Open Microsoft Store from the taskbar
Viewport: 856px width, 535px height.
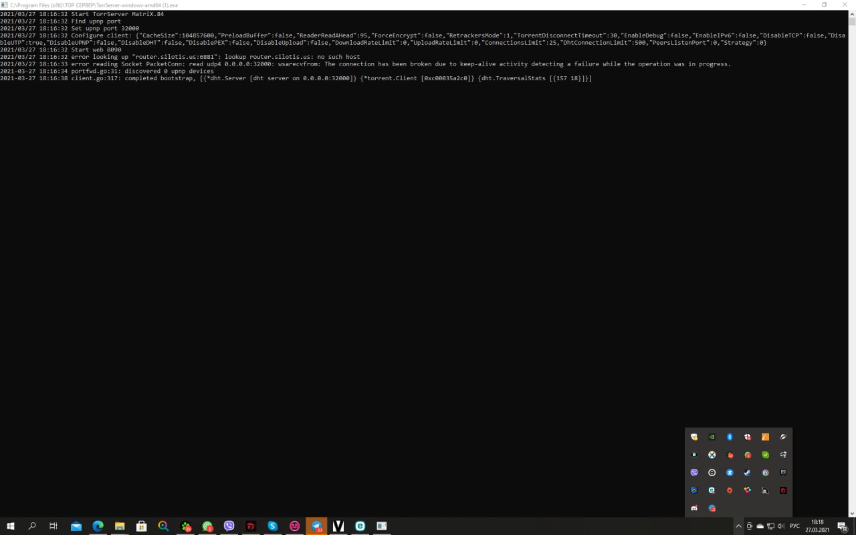(142, 526)
